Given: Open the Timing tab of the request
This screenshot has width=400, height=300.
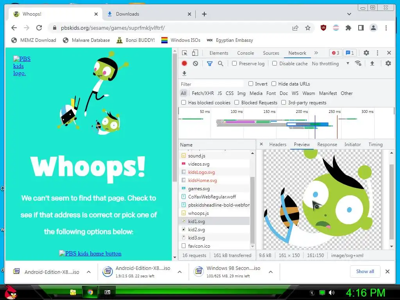Looking at the screenshot, I should pos(375,145).
